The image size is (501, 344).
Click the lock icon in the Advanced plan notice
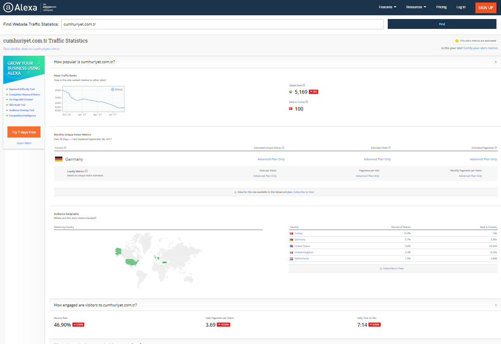235,192
